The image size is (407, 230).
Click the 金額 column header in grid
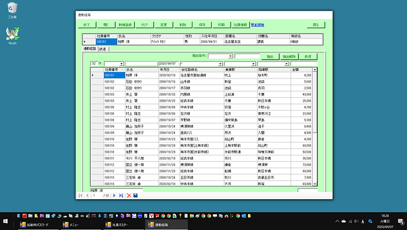pyautogui.click(x=301, y=70)
